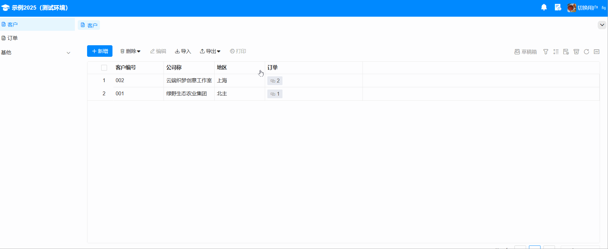Open the 导出 dropdown menu

210,51
